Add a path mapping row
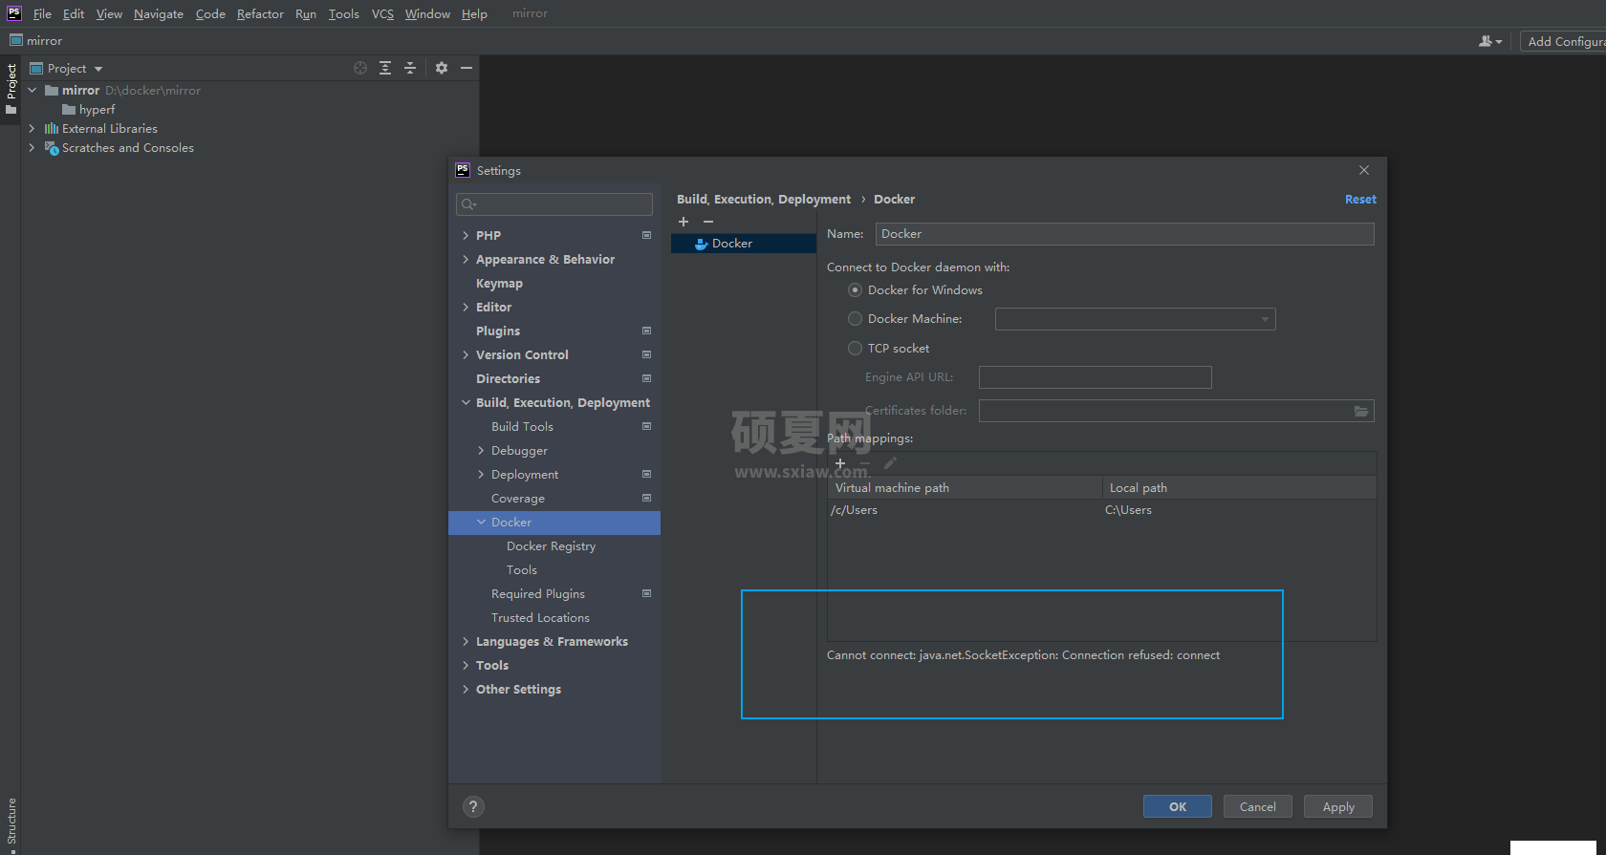 (x=840, y=463)
